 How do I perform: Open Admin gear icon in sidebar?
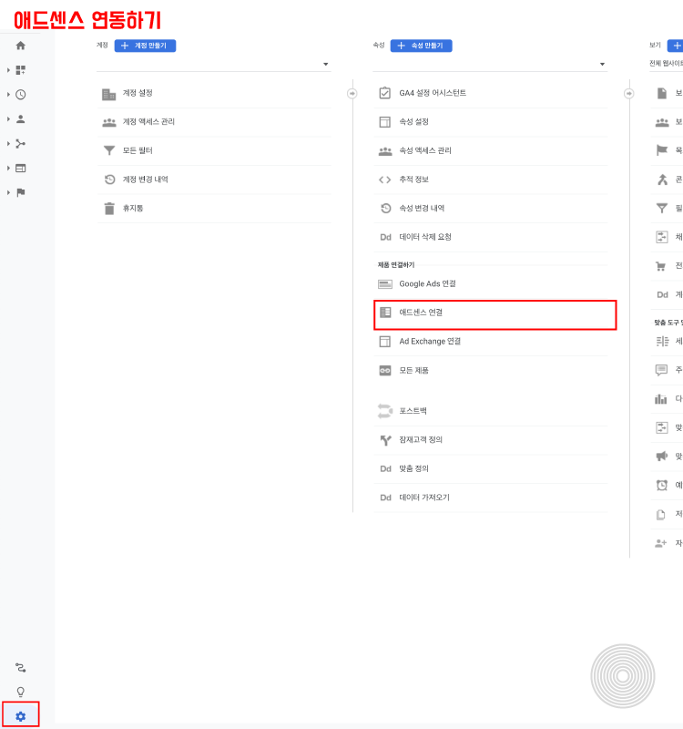[x=20, y=716]
